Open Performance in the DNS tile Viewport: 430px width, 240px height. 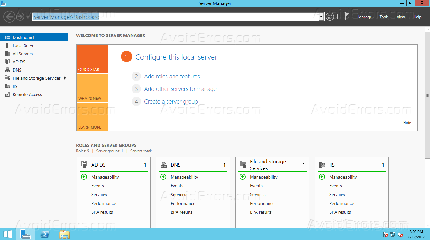point(183,203)
